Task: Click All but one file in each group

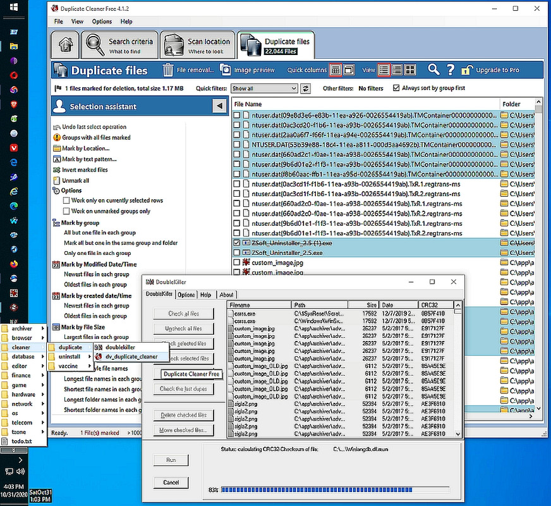Action: pyautogui.click(x=99, y=233)
